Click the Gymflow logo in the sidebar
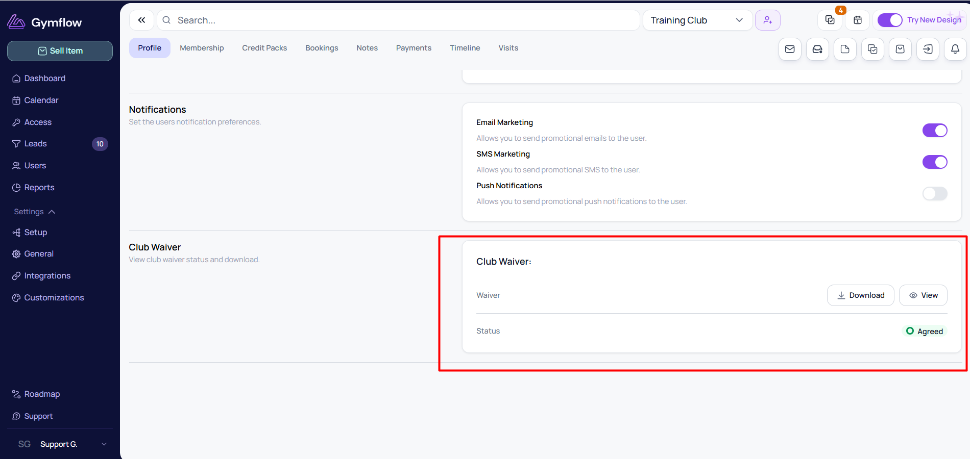 (44, 22)
